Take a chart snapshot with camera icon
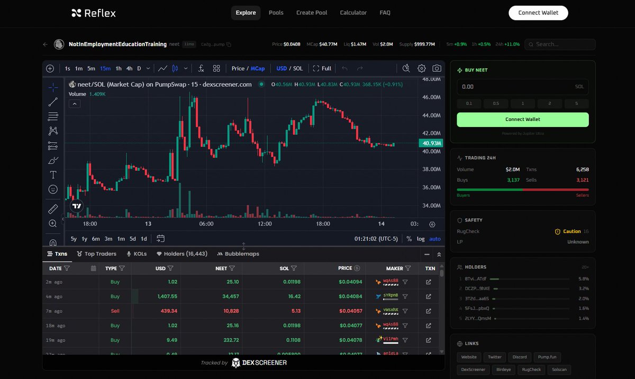This screenshot has height=379, width=635. pyautogui.click(x=437, y=68)
